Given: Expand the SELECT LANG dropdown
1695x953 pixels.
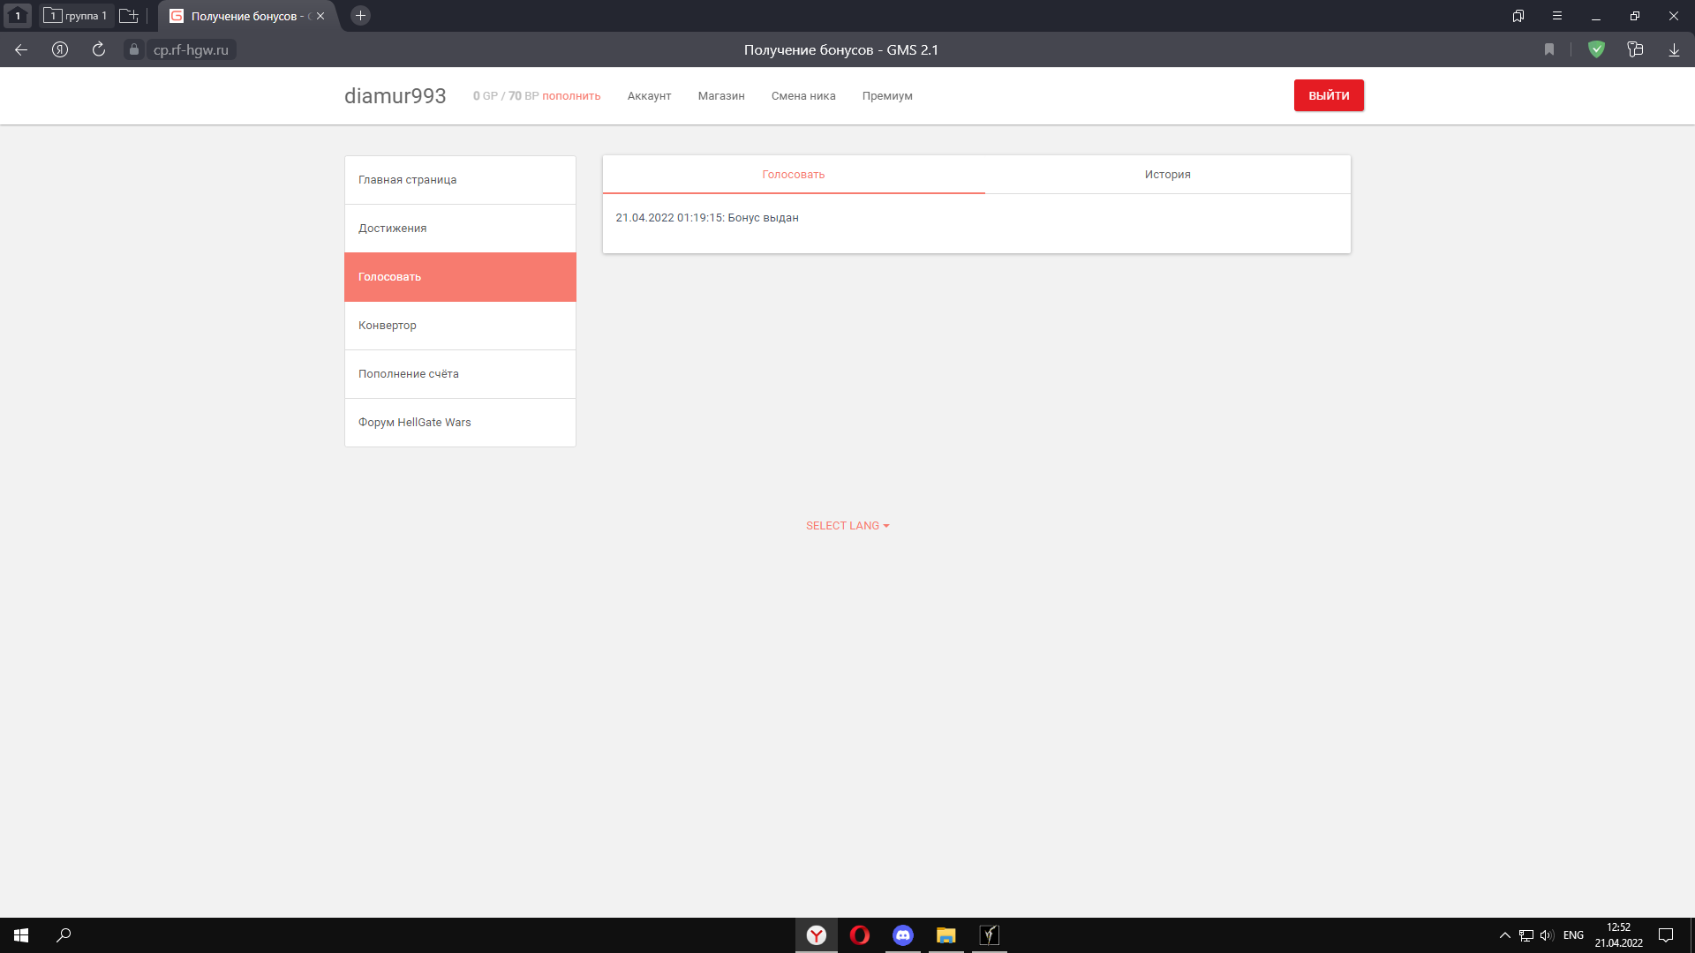Looking at the screenshot, I should click(847, 526).
